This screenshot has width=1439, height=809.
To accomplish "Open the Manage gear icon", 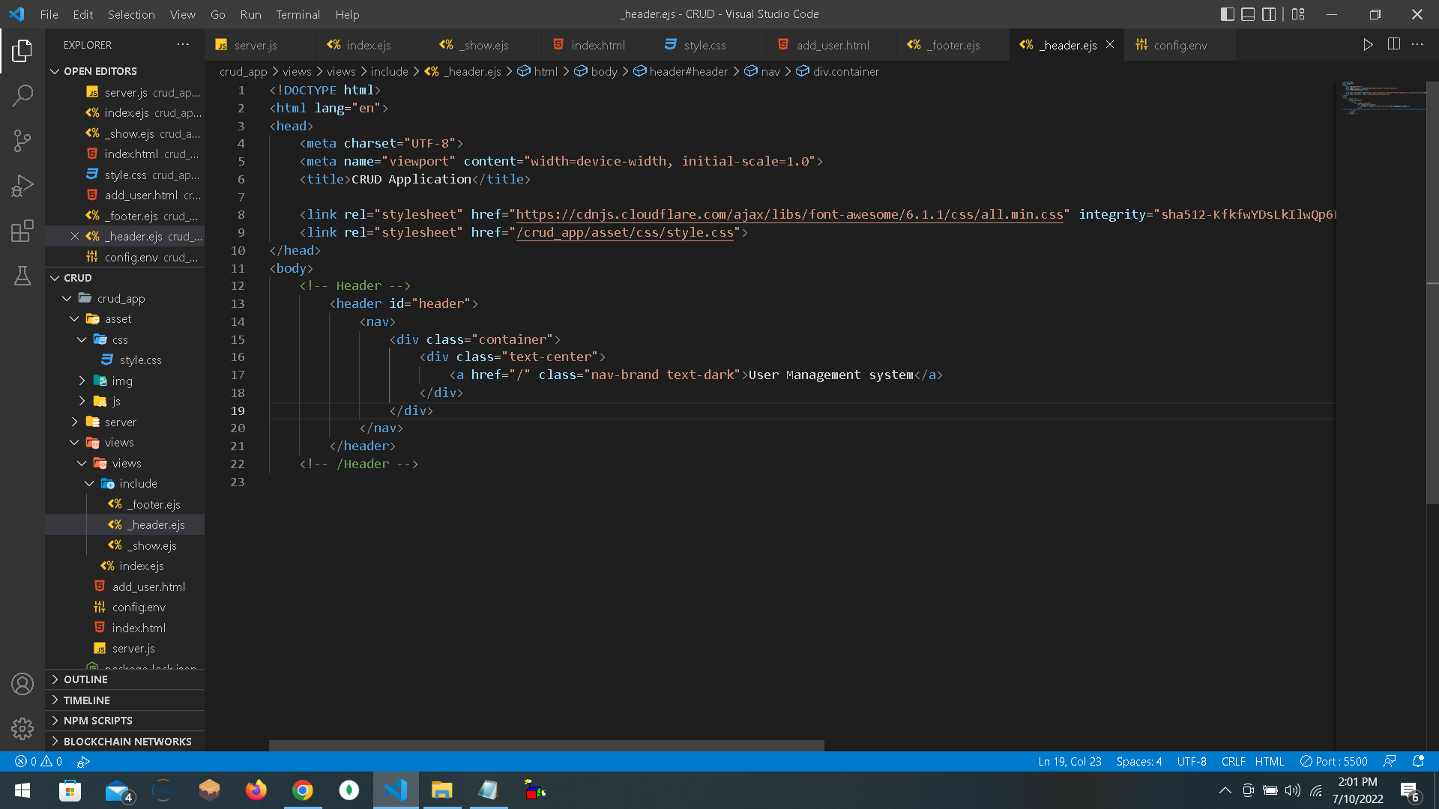I will click(x=22, y=729).
